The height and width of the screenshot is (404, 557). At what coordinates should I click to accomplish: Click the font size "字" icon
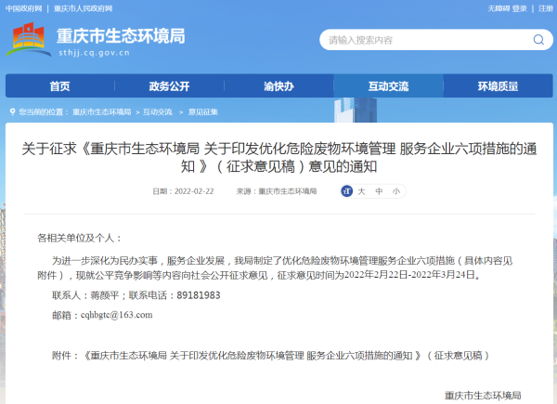click(x=345, y=191)
